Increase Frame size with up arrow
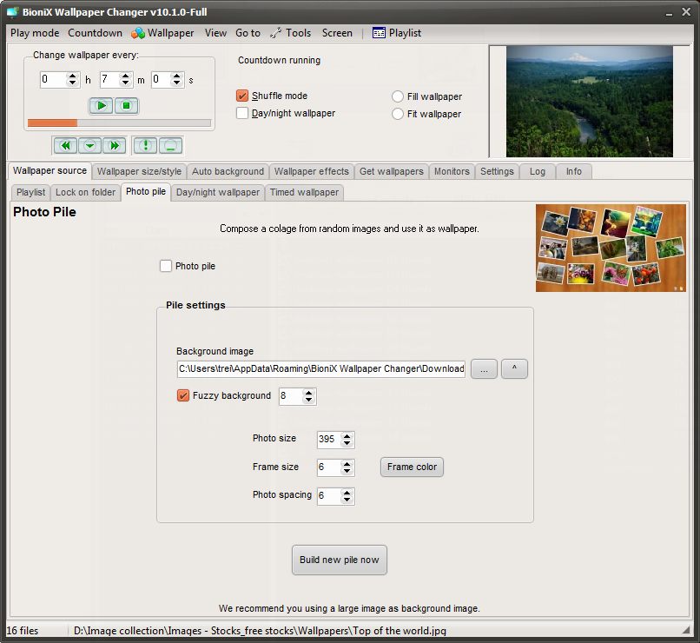 (x=347, y=464)
